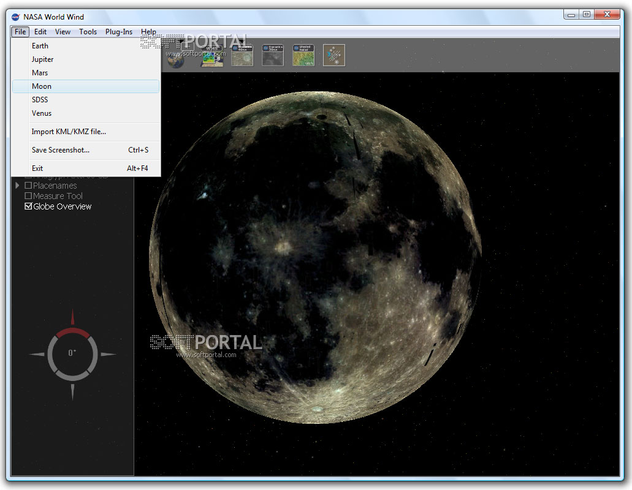Choose Moon from the File menu

(x=42, y=86)
